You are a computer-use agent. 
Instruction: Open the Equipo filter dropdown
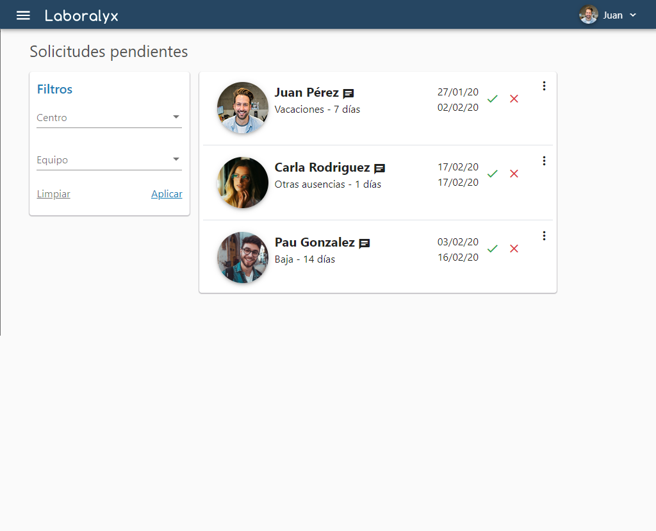[109, 160]
